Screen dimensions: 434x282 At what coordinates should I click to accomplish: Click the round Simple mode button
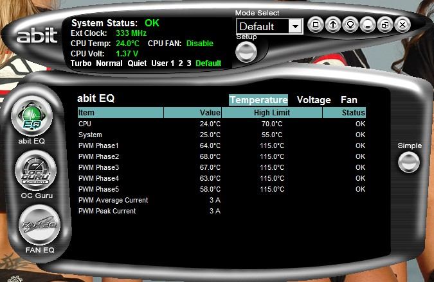pos(408,162)
